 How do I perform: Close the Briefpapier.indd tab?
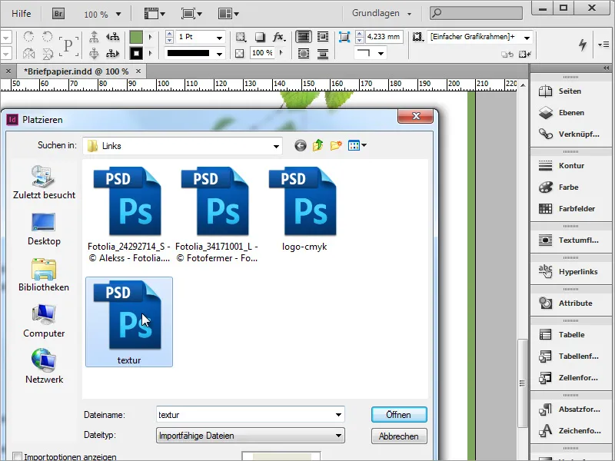click(138, 71)
